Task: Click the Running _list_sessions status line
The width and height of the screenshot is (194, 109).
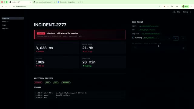Action: (x=145, y=38)
